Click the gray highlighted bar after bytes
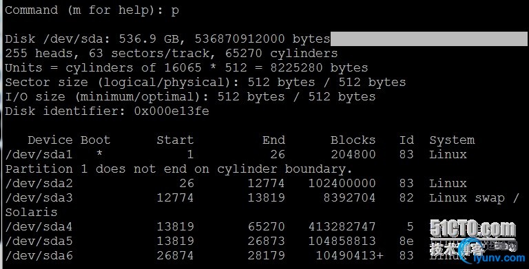529x269 pixels. click(x=429, y=39)
